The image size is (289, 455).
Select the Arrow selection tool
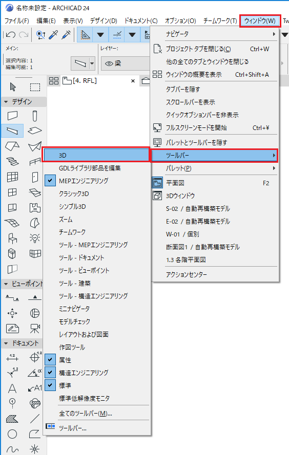point(12,87)
